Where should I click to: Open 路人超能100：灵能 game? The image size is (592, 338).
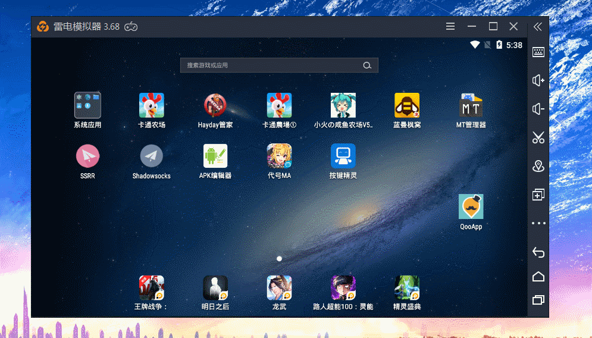(x=343, y=288)
